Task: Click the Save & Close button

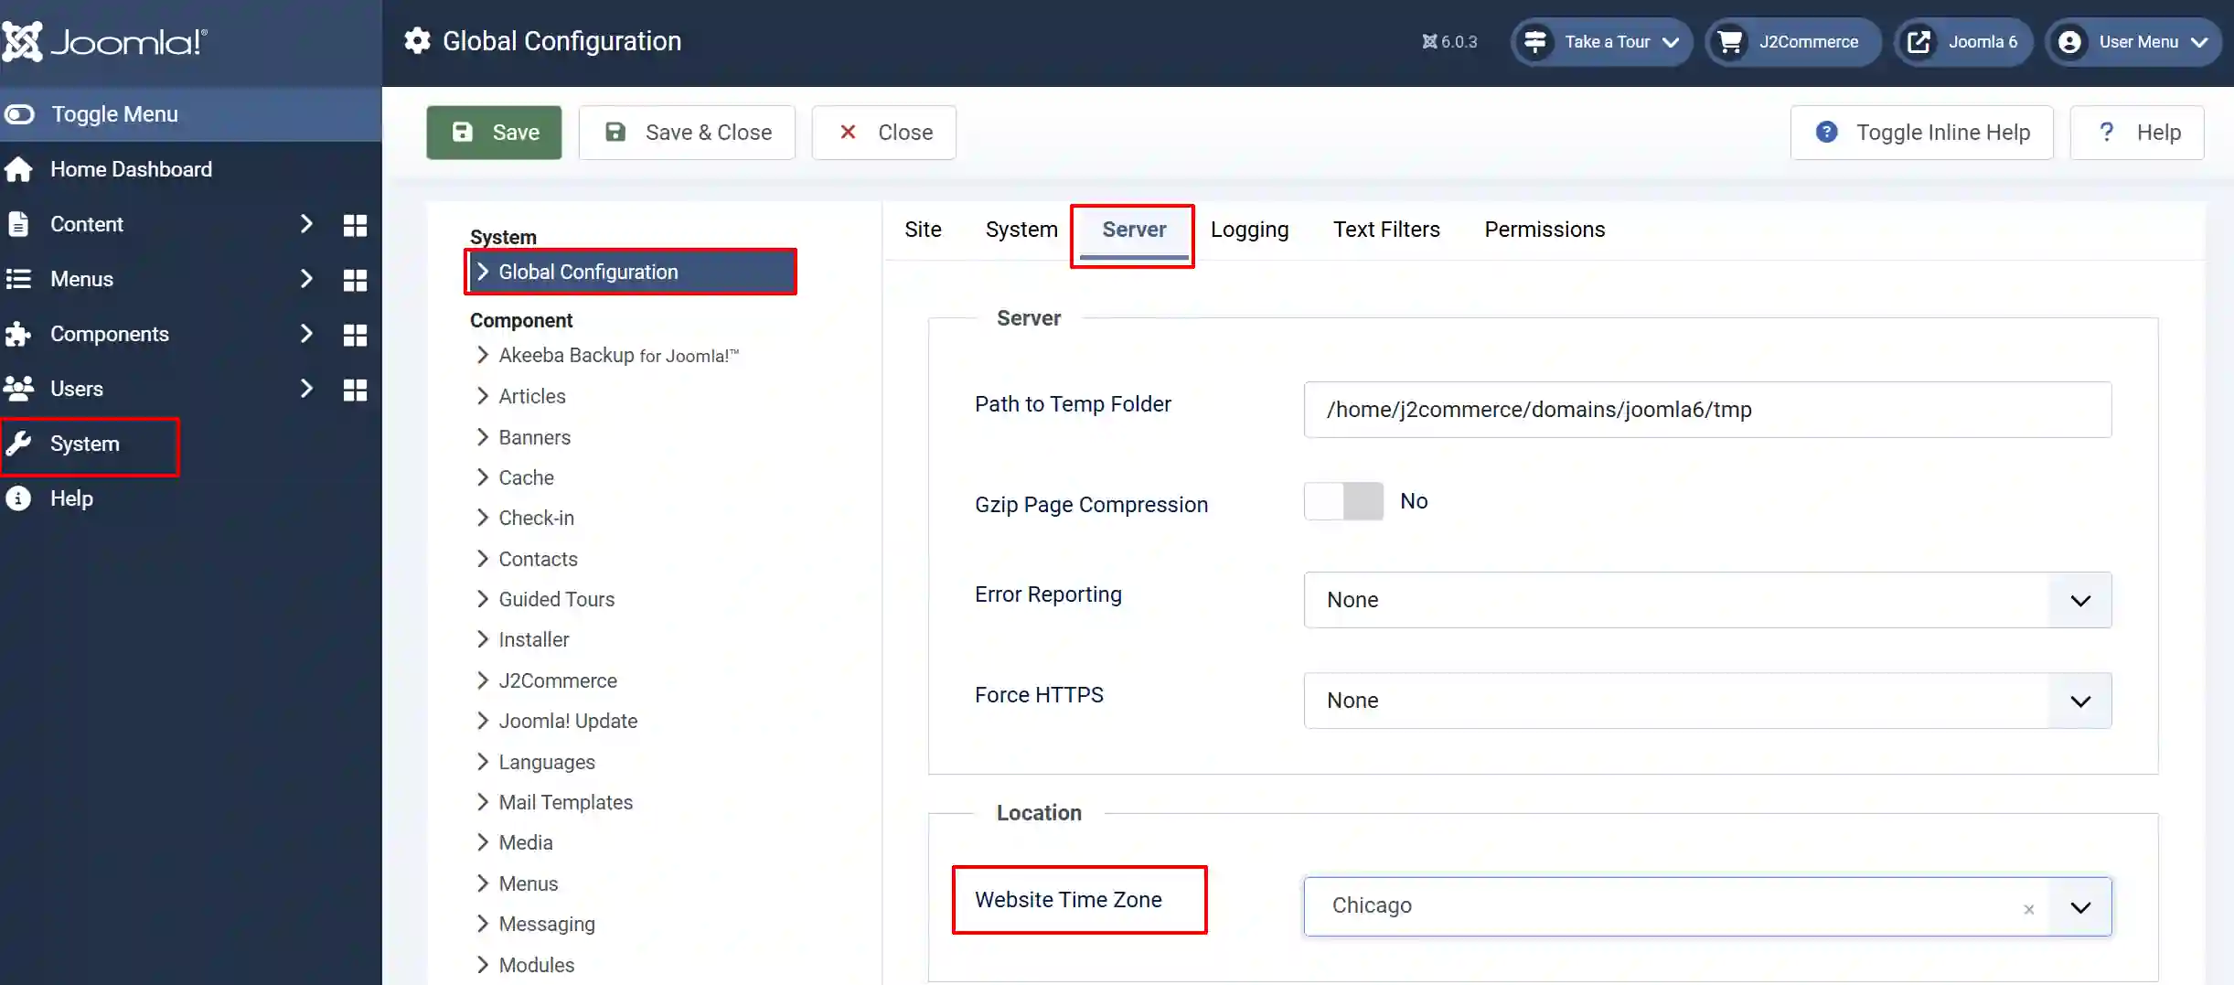Action: point(687,133)
